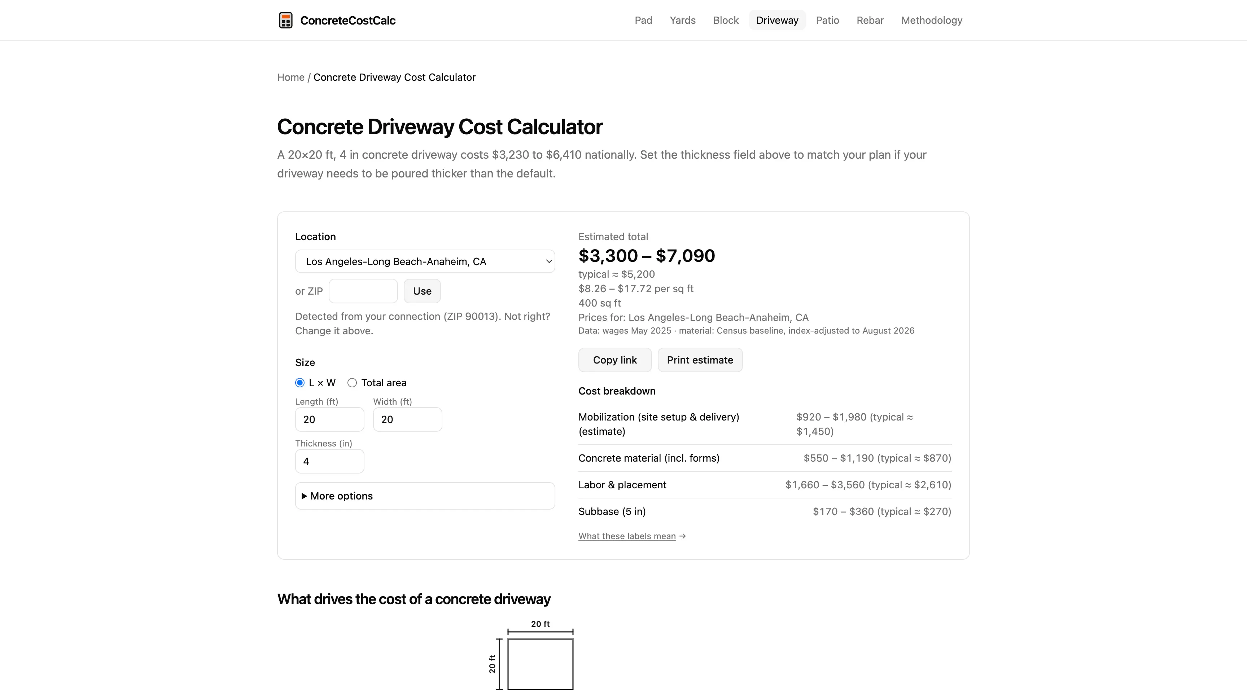
Task: Click the Print estimate button
Action: (700, 360)
